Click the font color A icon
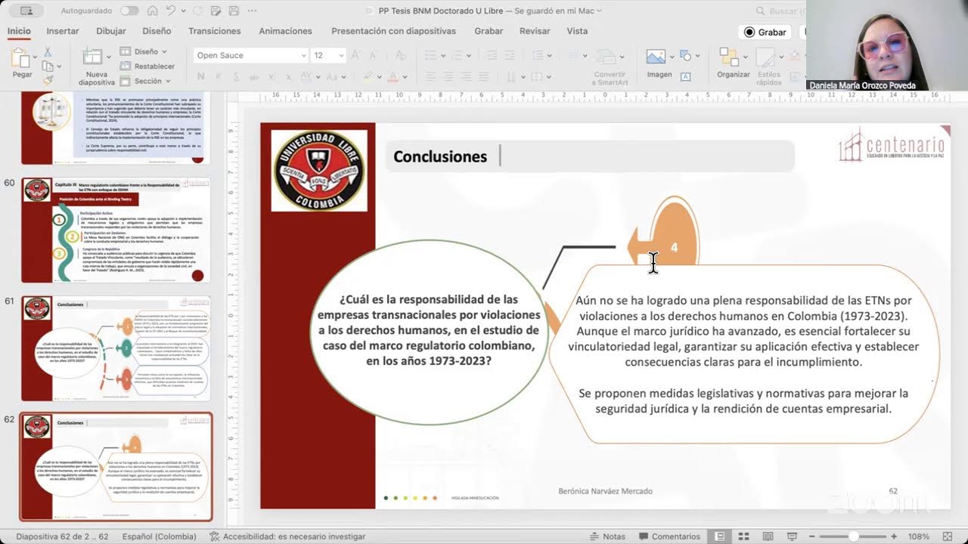968x544 pixels. [393, 76]
